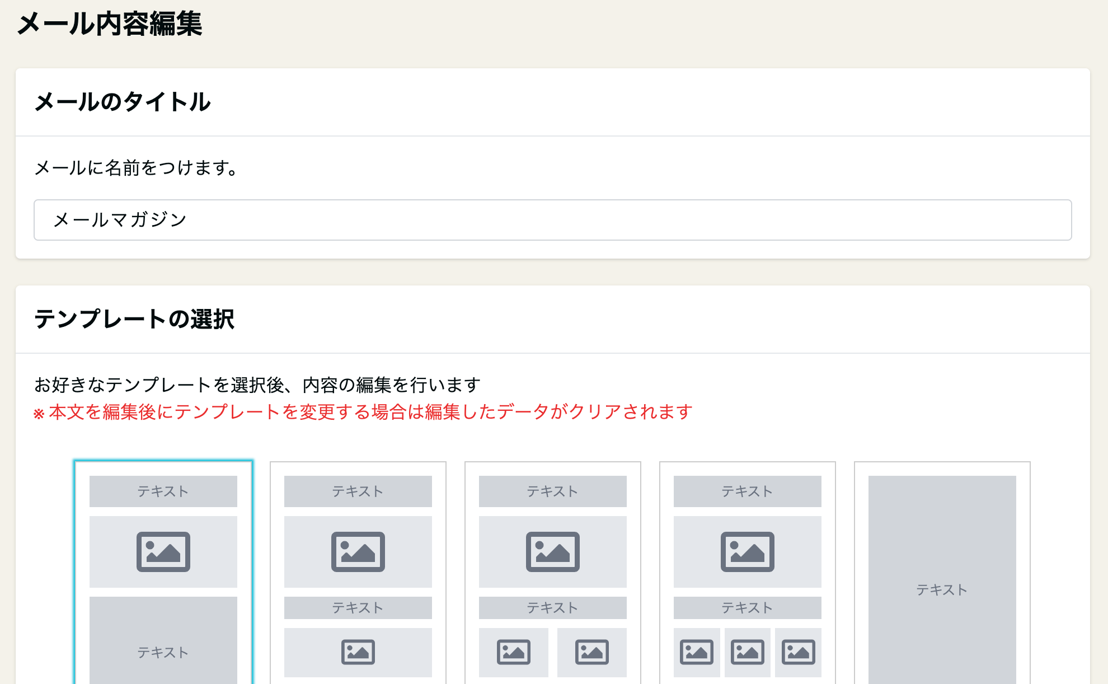The width and height of the screenshot is (1108, 684).
Task: Click left small image icon in fourth template
Action: [x=697, y=652]
